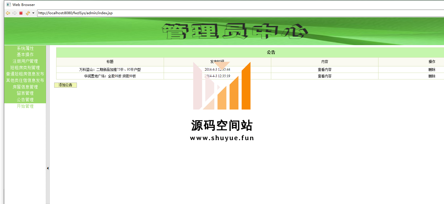The height and width of the screenshot is (204, 444).
Task: Collapse the sidebar with the splitter arrow
Action: tap(48, 168)
